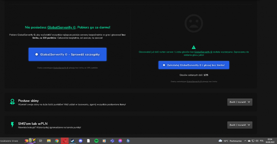
Task: Click the lightning bolt icon beside SMS'em lub wPLN
Action: pos(12,125)
